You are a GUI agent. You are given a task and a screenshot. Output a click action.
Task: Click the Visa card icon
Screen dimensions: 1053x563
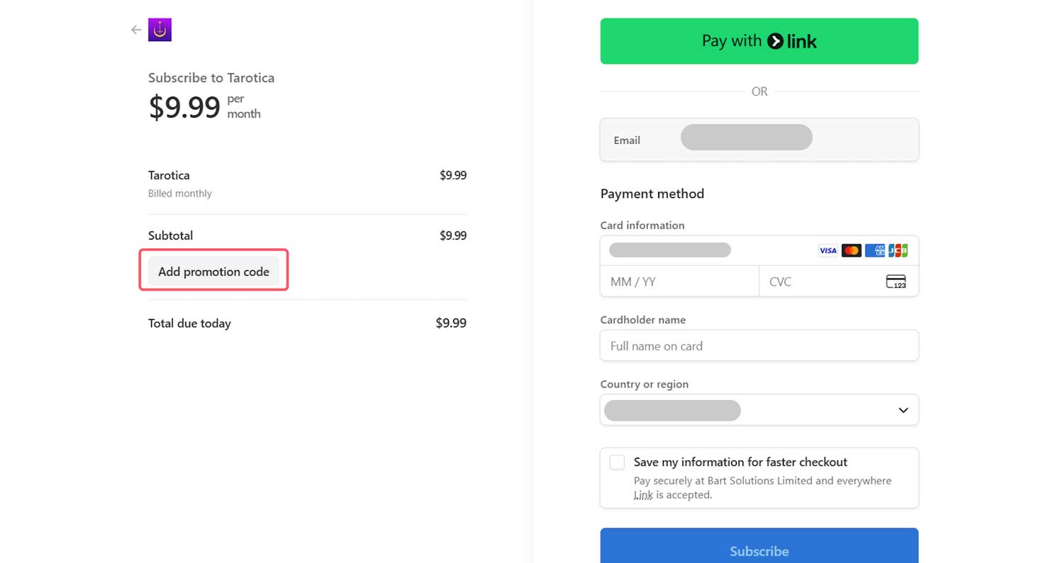coord(828,250)
